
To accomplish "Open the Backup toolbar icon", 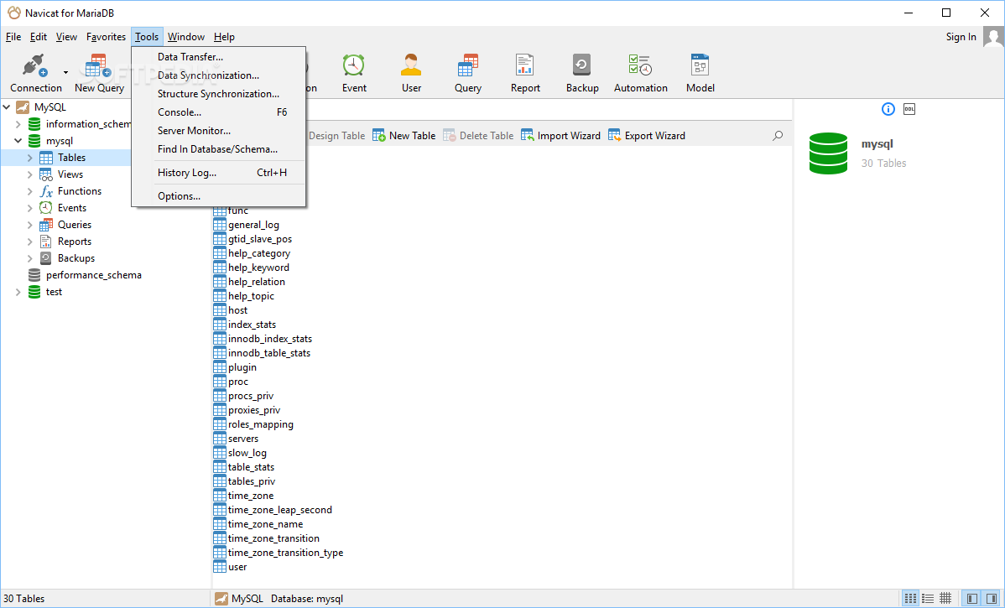I will pos(582,74).
